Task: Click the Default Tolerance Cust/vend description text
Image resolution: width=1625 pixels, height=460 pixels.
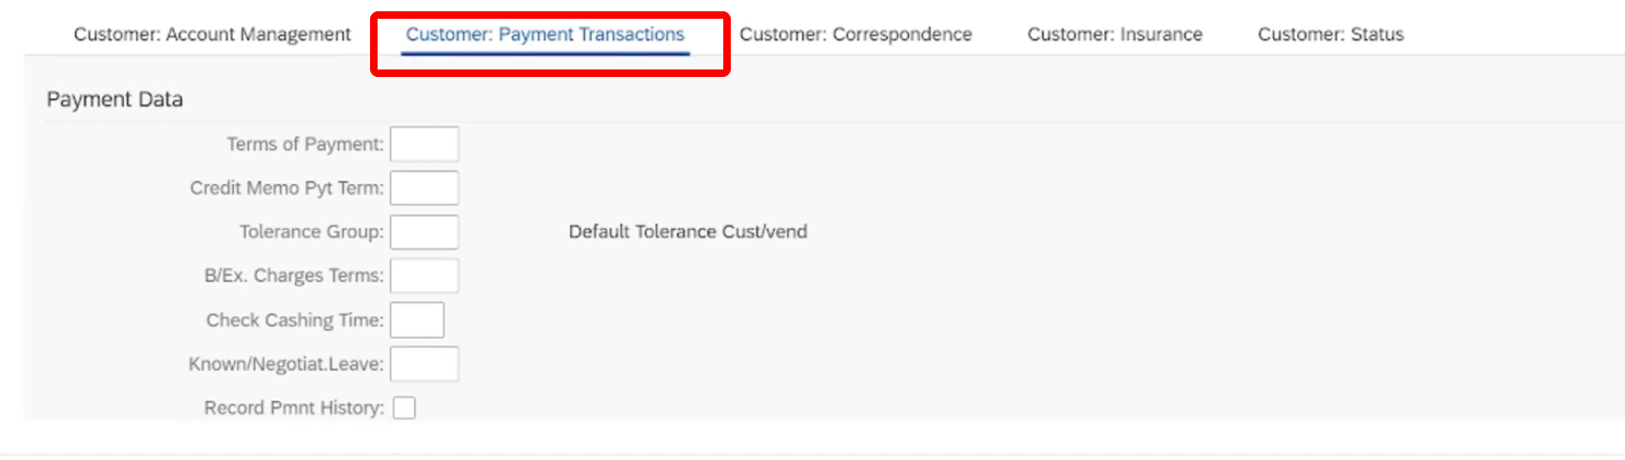Action: [x=688, y=232]
